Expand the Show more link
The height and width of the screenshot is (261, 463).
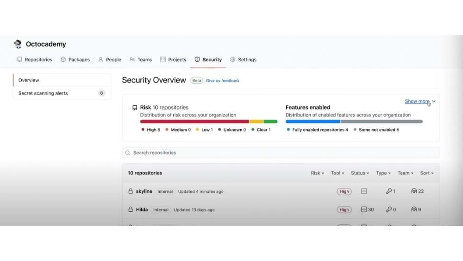point(417,101)
